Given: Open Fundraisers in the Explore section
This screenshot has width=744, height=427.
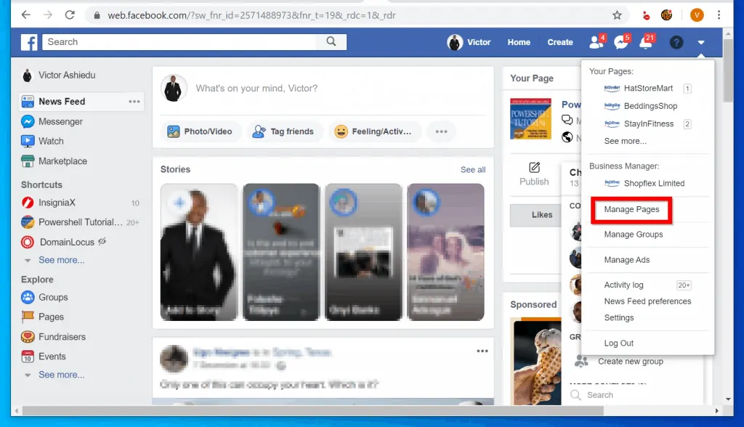Looking at the screenshot, I should pos(59,336).
